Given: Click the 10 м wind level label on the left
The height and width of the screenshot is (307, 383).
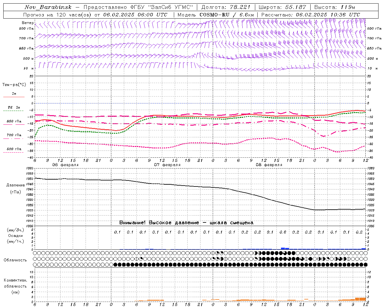Looking at the screenshot, I should (x=29, y=68).
